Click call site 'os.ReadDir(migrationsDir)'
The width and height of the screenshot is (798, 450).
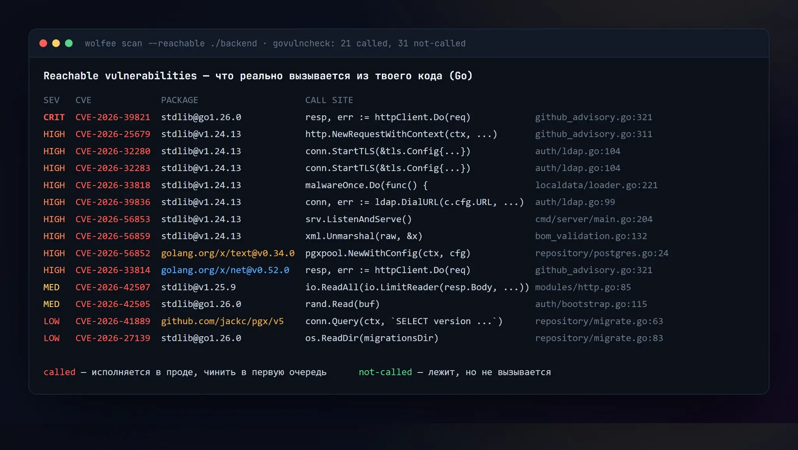(372, 338)
